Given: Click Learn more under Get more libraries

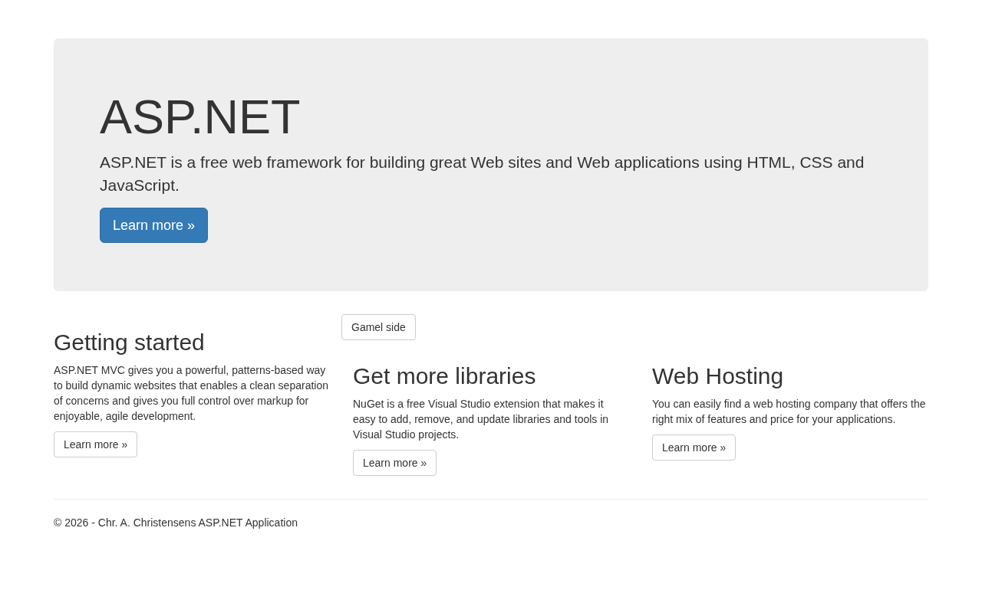Looking at the screenshot, I should 394,463.
